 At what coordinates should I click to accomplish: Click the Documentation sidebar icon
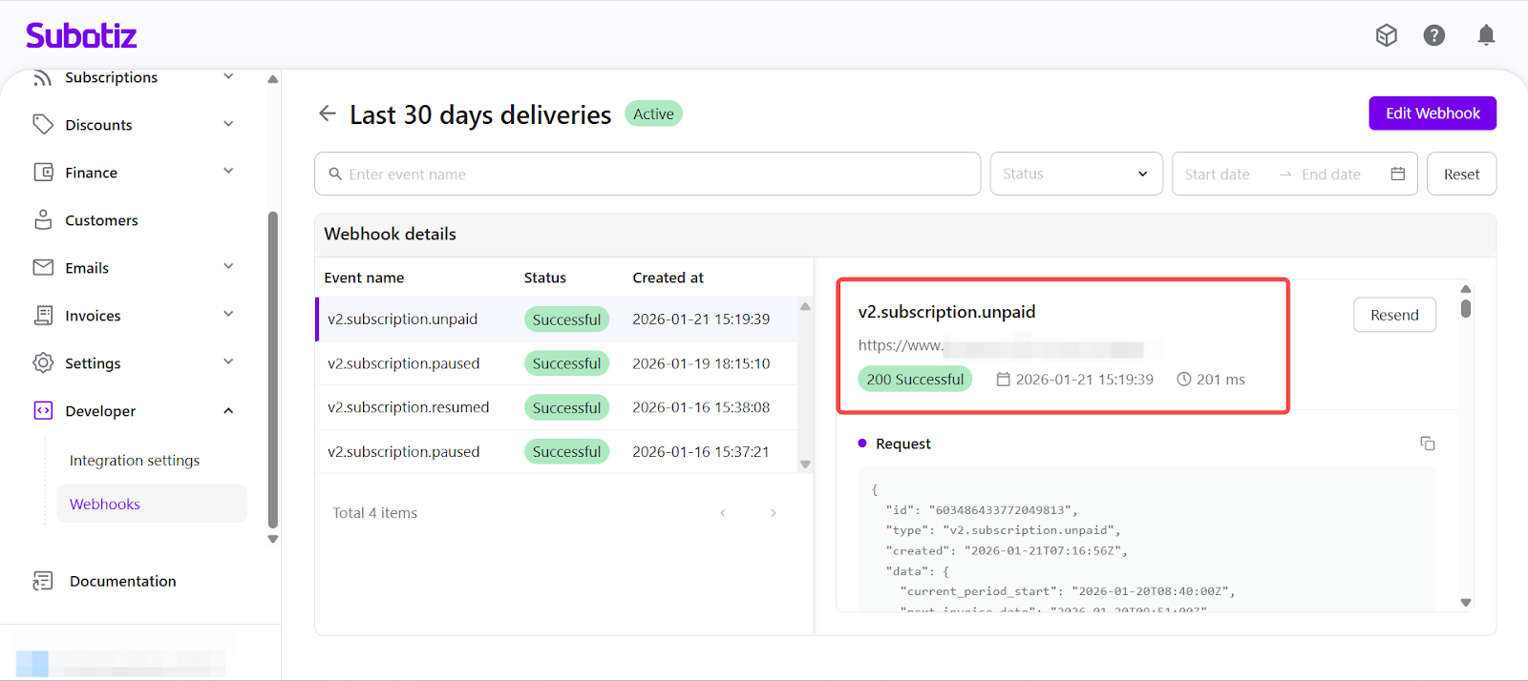coord(43,581)
